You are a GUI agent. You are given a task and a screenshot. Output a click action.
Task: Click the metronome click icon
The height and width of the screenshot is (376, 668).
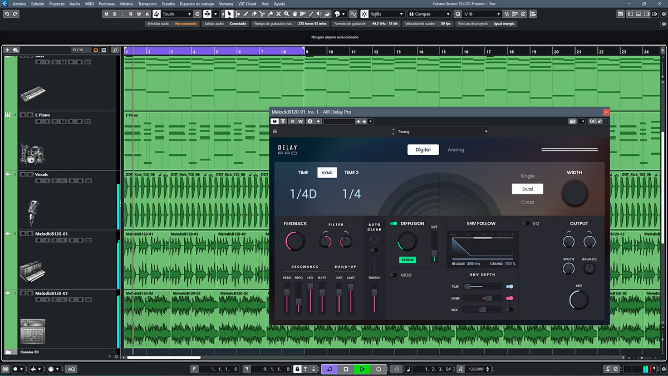[607, 369]
